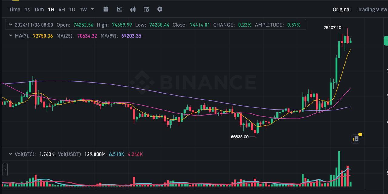
Task: Open the display settings list icon
Action: pos(146,9)
